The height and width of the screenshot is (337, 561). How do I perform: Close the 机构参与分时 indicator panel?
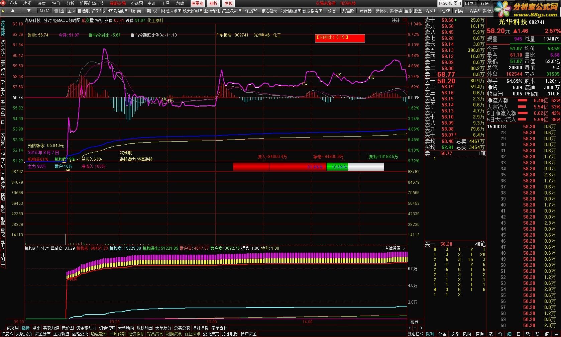click(x=404, y=249)
